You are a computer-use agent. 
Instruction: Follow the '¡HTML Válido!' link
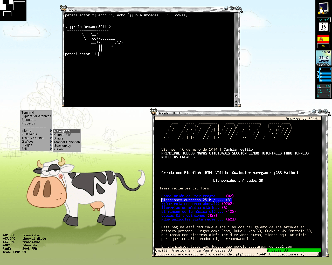[216, 173]
